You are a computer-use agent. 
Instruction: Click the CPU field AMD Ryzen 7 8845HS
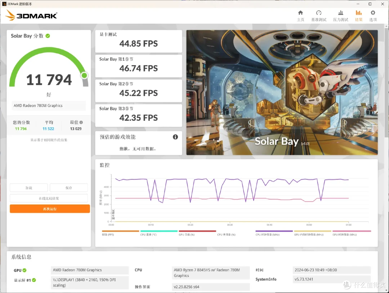point(211,273)
